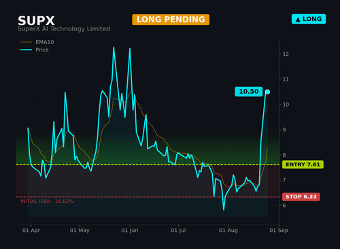Click the 01 Apr axis label
The height and width of the screenshot is (249, 340).
click(x=31, y=231)
